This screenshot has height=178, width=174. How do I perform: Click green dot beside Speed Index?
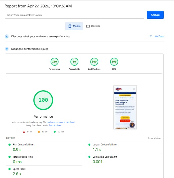[10, 169]
